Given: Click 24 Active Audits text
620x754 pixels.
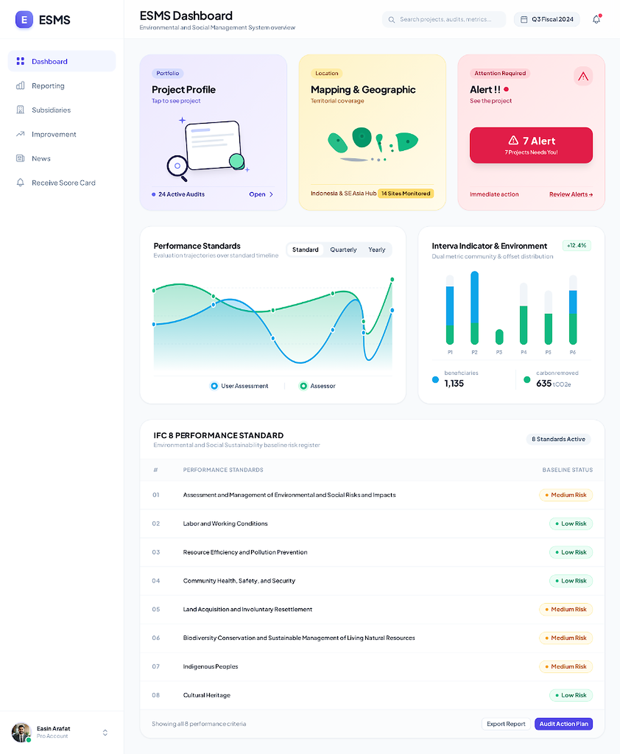Looking at the screenshot, I should point(181,194).
